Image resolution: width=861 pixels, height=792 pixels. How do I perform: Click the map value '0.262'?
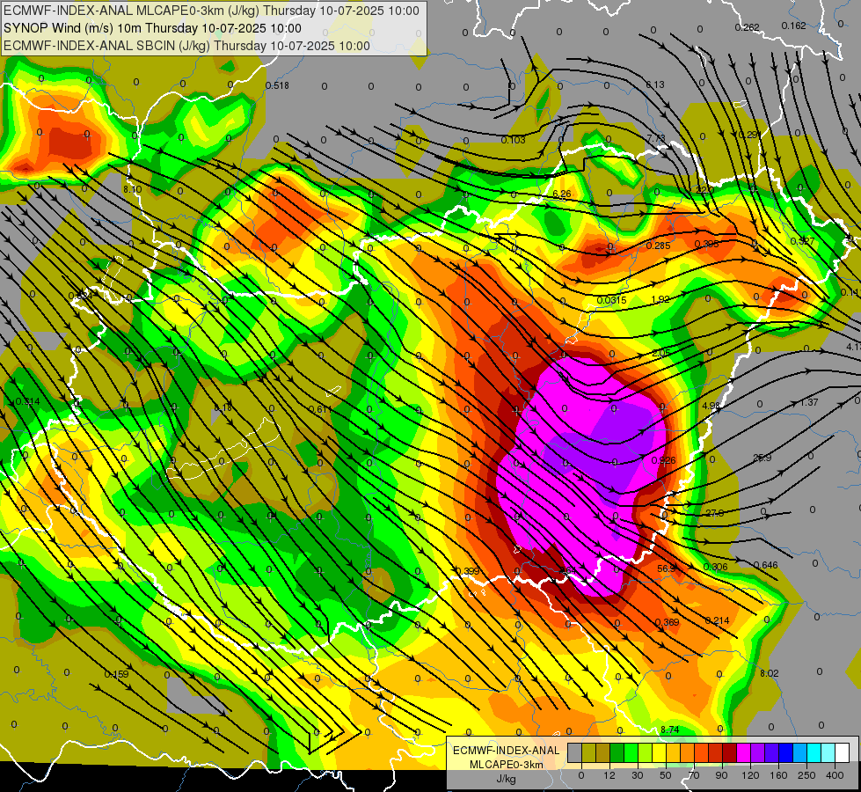point(747,27)
